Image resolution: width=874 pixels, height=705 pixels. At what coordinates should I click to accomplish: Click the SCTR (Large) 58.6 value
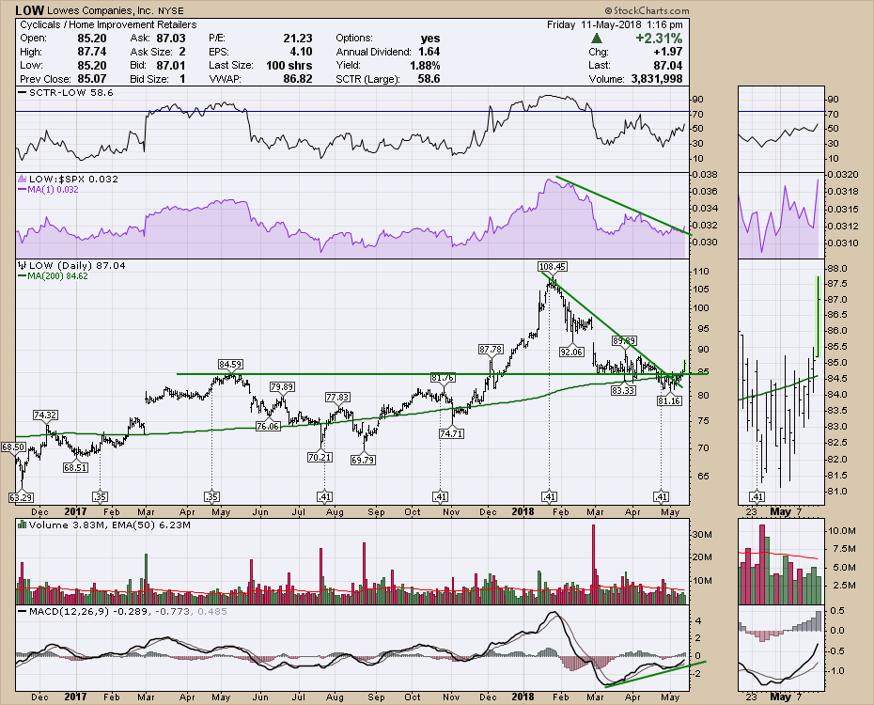coord(429,79)
